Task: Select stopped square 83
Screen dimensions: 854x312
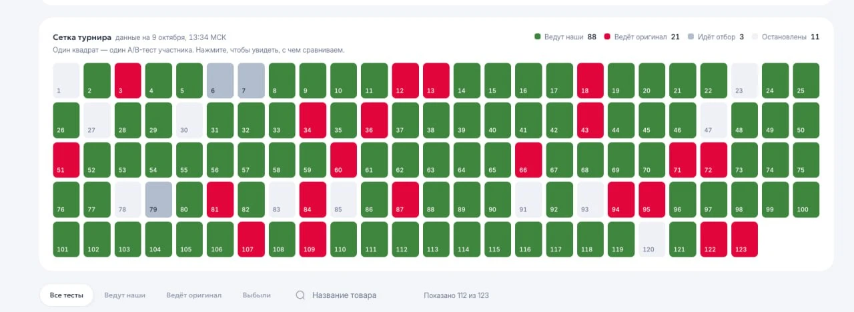Action: click(282, 199)
